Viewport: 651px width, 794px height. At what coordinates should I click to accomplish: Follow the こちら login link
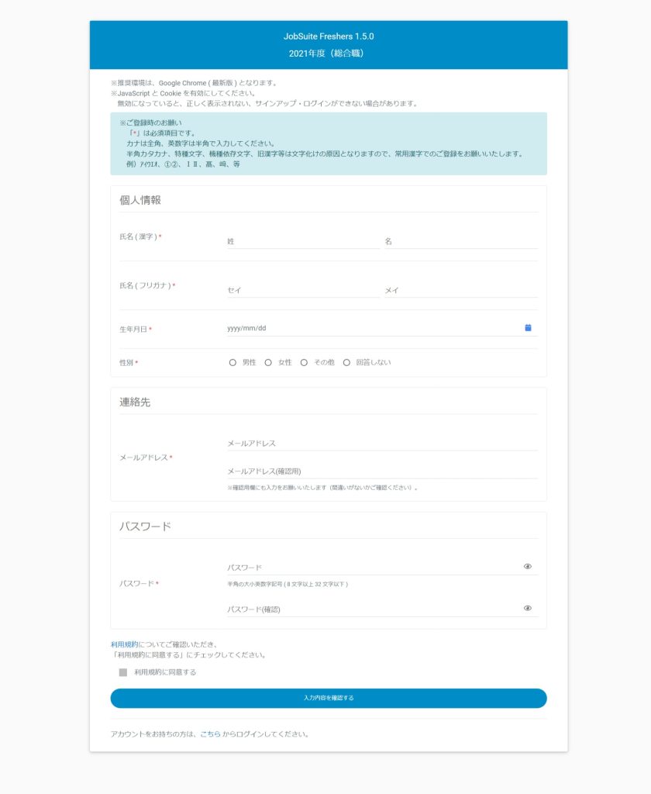[210, 734]
